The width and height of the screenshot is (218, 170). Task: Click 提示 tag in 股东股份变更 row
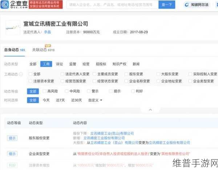(x=12, y=138)
